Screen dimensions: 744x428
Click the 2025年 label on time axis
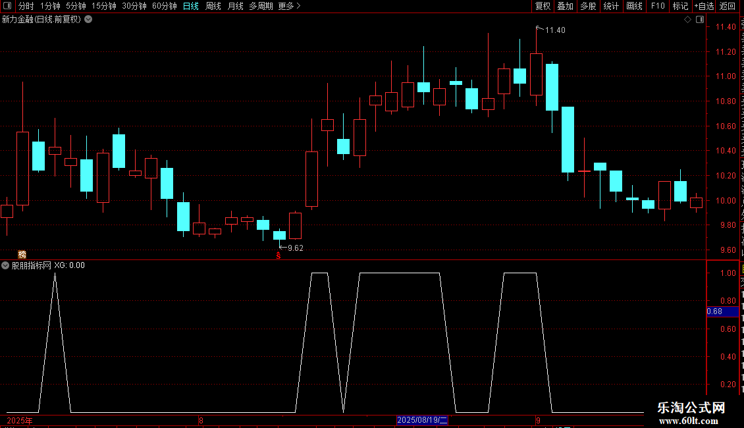tap(20, 420)
